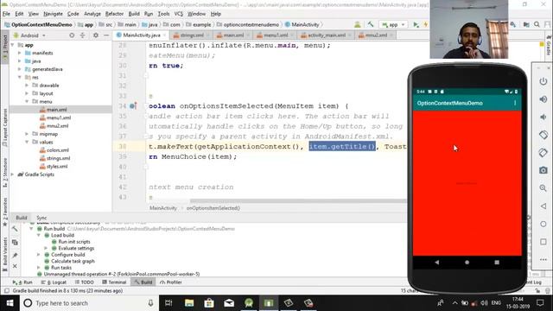Image resolution: width=553 pixels, height=311 pixels.
Task: Open the Terminal tool window
Action: 114,282
